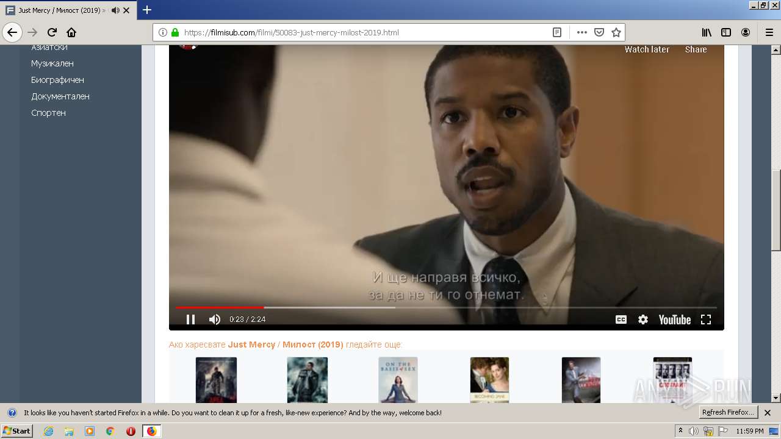The height and width of the screenshot is (439, 781).
Task: Switch to Firefox taskbar button
Action: tap(151, 431)
